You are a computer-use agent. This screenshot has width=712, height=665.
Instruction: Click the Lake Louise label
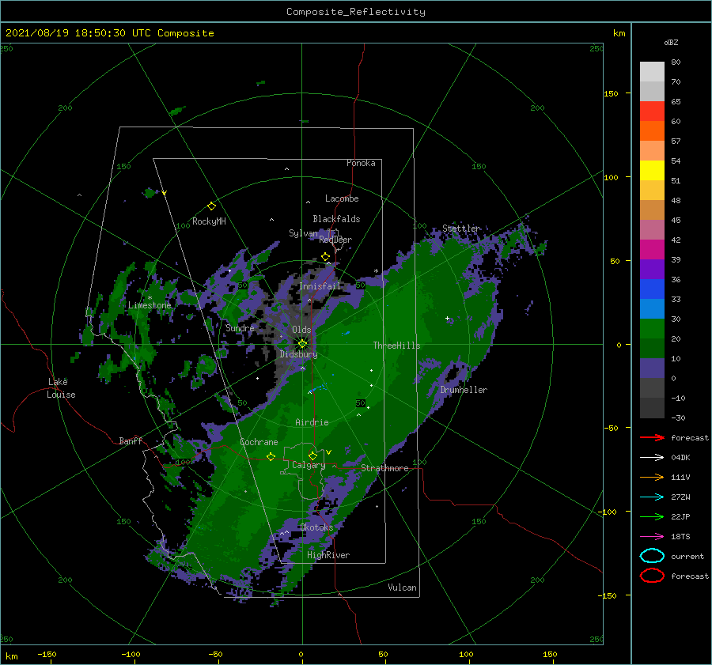pos(61,388)
